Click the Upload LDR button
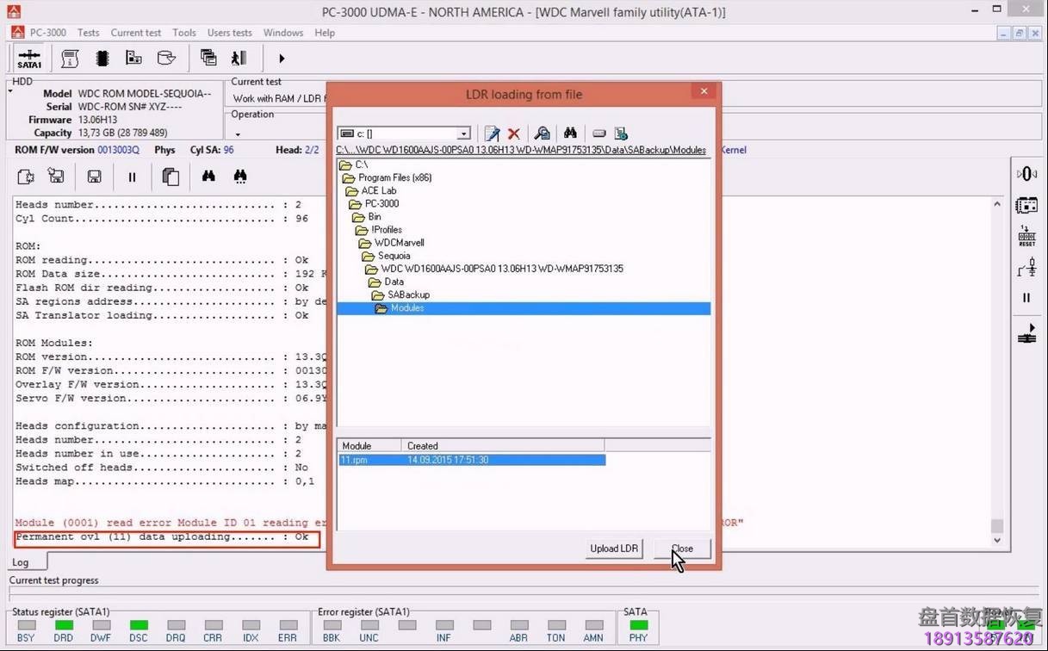The height and width of the screenshot is (651, 1048). click(613, 549)
